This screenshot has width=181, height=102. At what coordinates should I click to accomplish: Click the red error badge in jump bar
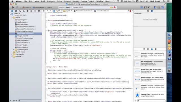(x=130, y=11)
